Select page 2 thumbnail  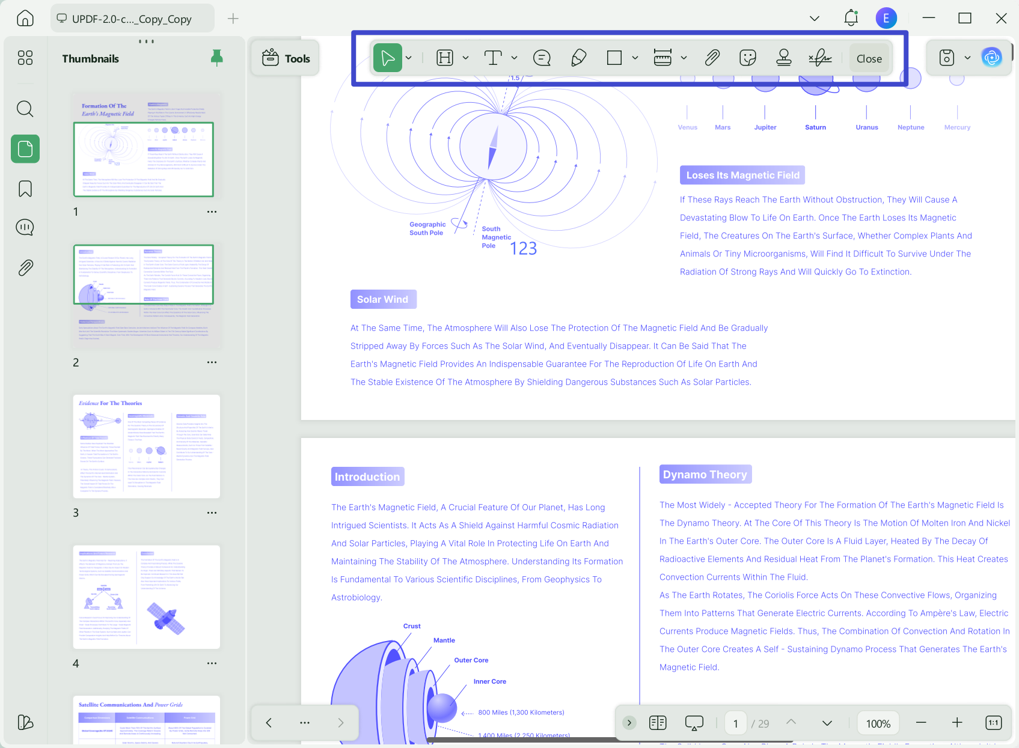point(147,296)
